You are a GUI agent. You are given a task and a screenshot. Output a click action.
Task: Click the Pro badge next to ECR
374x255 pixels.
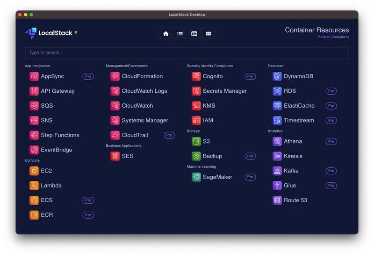point(88,215)
